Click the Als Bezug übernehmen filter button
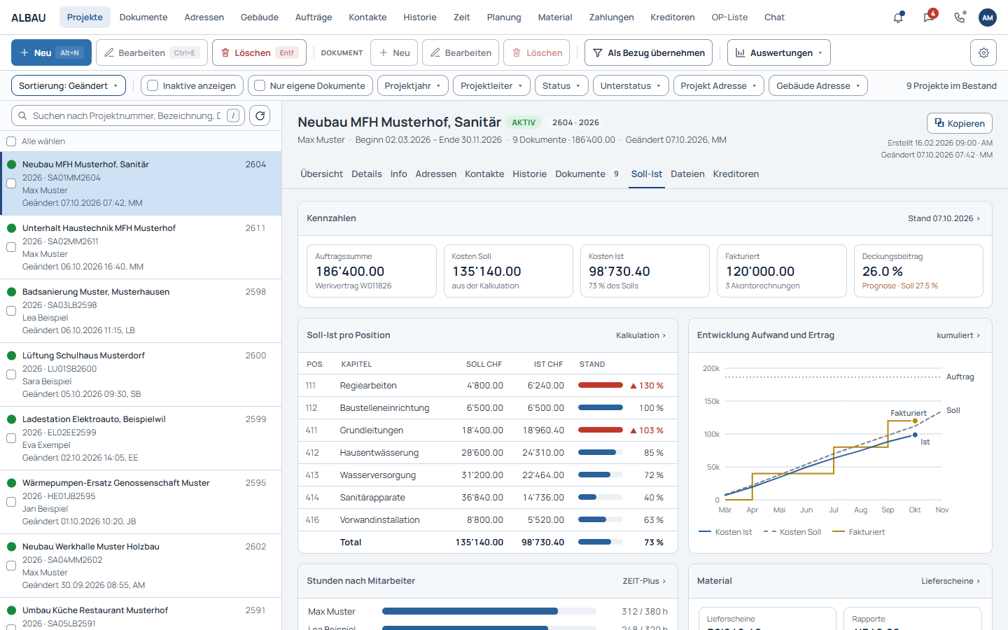 pyautogui.click(x=649, y=52)
